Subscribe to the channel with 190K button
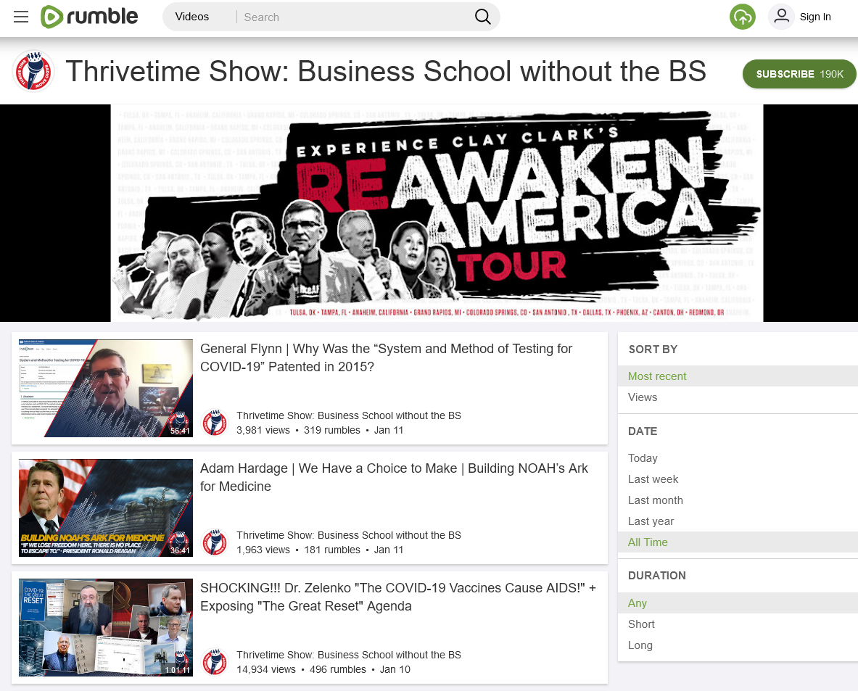 (799, 74)
